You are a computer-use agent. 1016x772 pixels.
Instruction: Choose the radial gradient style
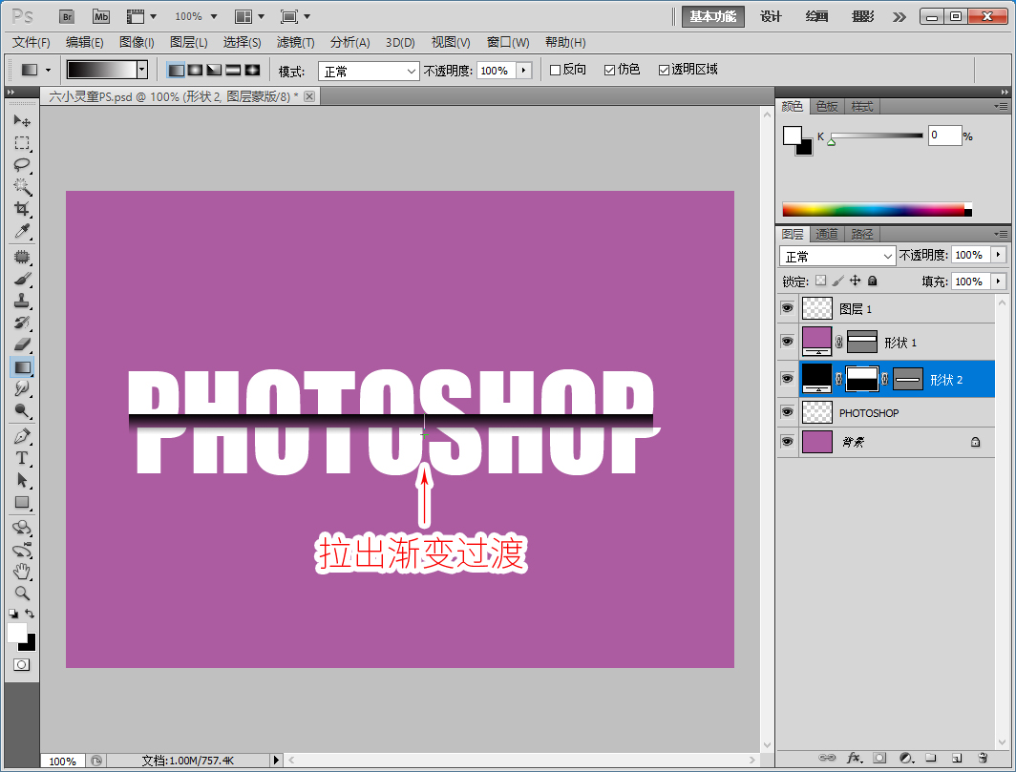195,70
